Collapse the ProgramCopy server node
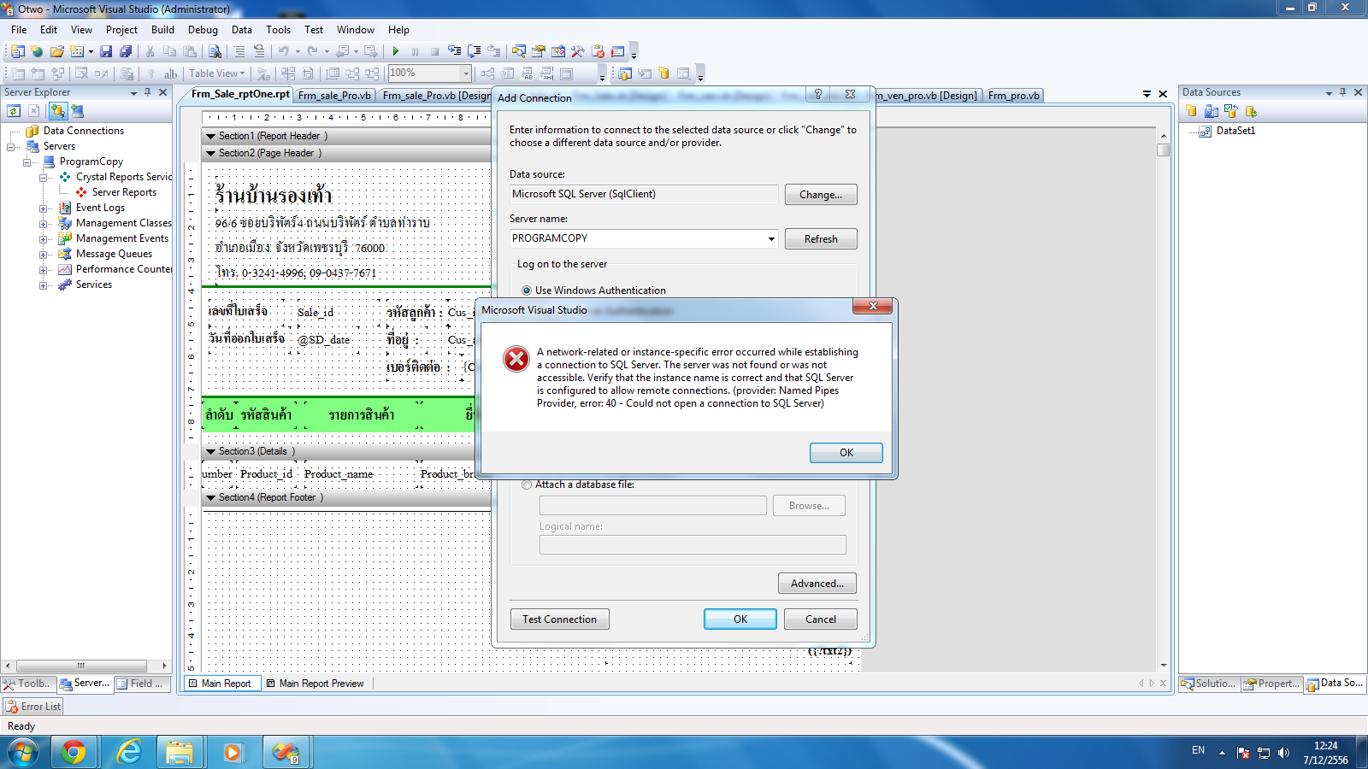1368x769 pixels. [27, 161]
